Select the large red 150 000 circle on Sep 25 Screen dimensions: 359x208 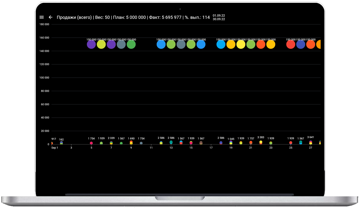[291, 44]
